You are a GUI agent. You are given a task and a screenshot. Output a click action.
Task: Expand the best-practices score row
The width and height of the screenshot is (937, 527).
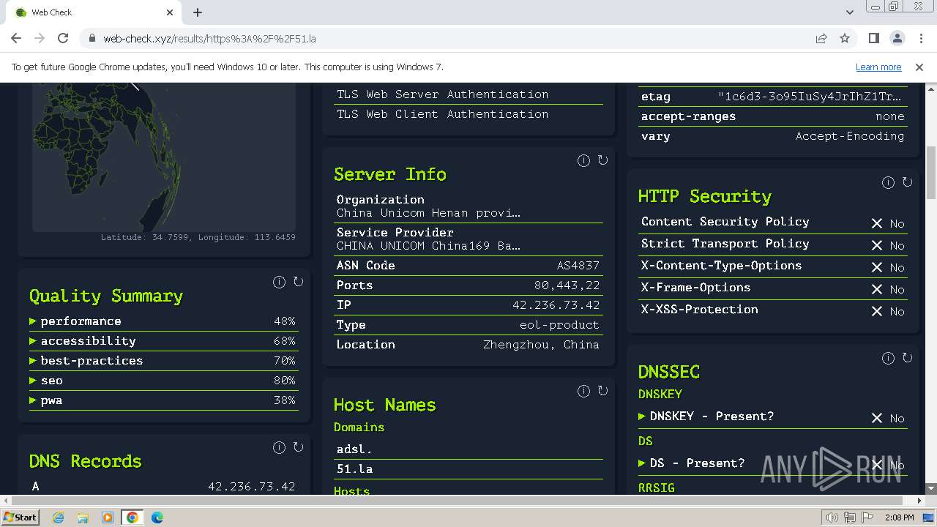tap(164, 361)
